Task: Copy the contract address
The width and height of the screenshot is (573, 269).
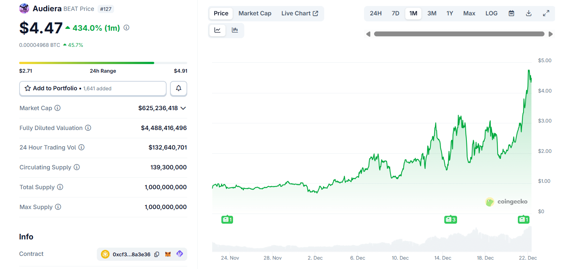Action: [156, 254]
